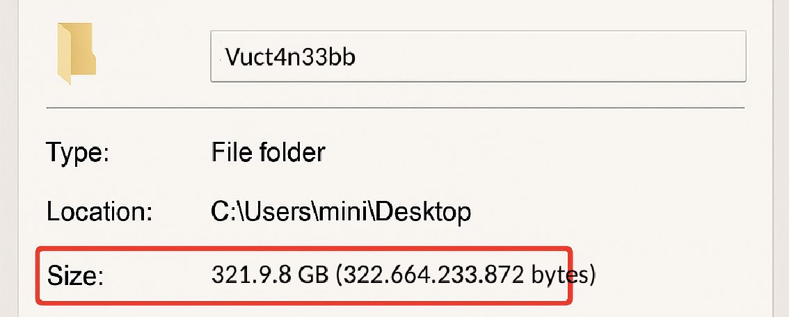Click the word Desktop in location path
The width and height of the screenshot is (789, 317).
point(424,212)
